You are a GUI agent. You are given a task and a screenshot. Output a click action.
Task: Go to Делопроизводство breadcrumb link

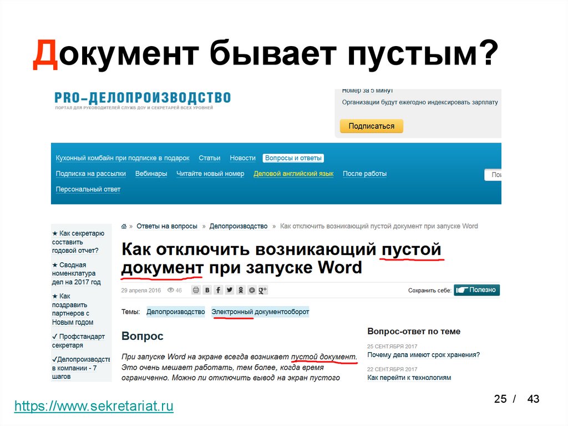[x=239, y=227]
